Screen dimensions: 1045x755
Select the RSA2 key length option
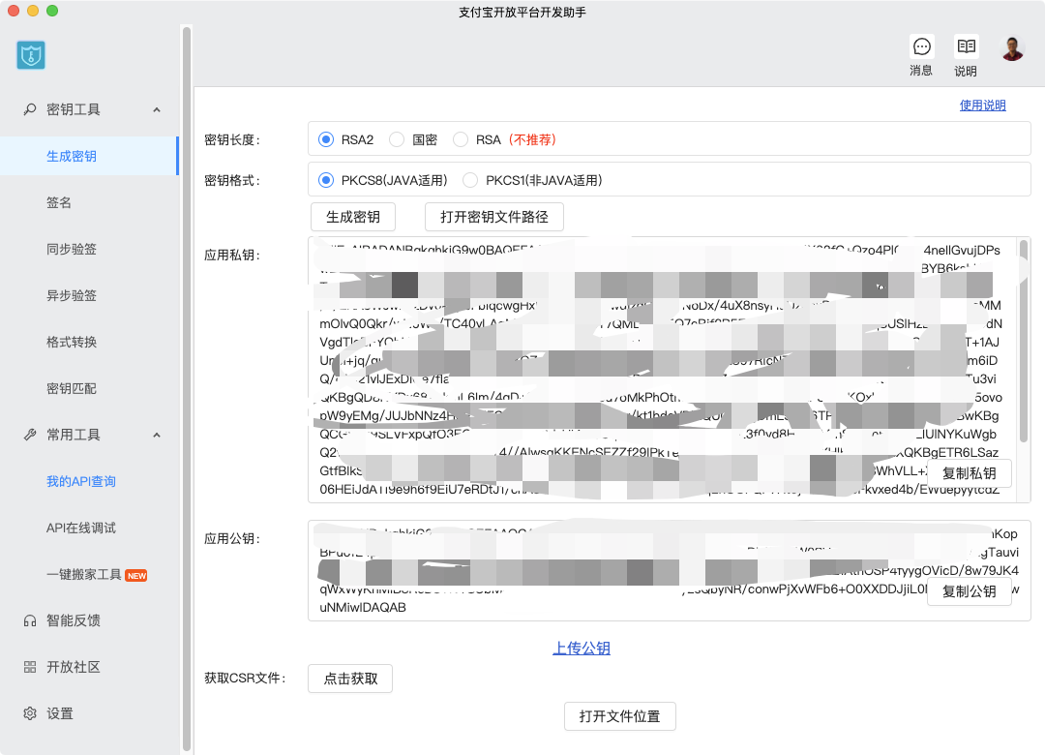[326, 139]
